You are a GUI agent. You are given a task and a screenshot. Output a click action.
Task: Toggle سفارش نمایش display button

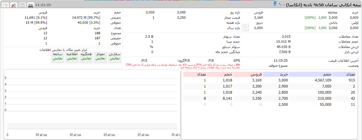115,57
